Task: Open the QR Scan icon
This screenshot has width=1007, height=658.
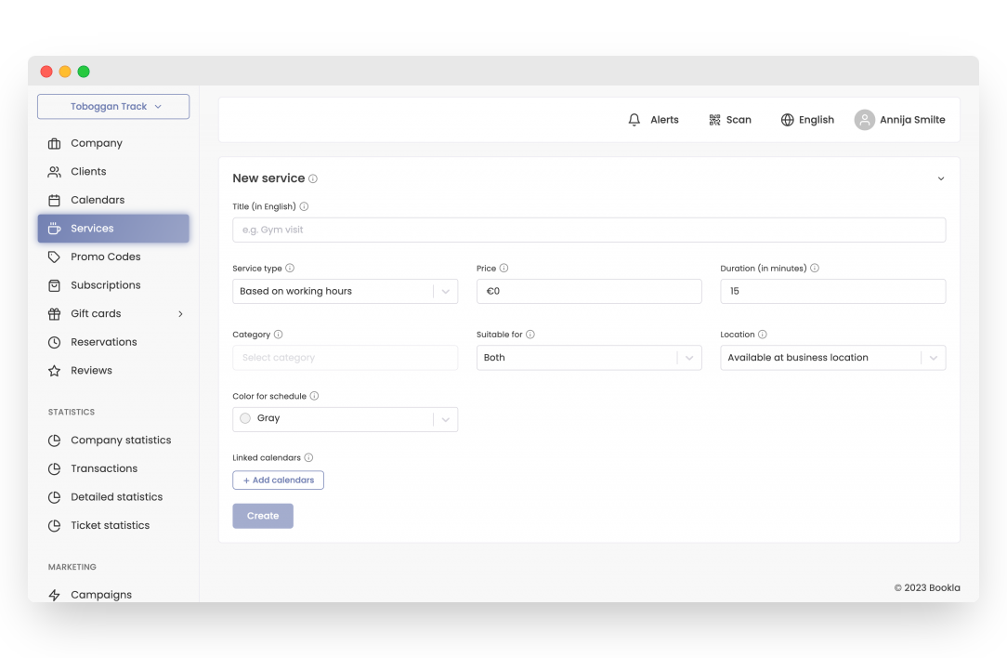Action: 714,120
